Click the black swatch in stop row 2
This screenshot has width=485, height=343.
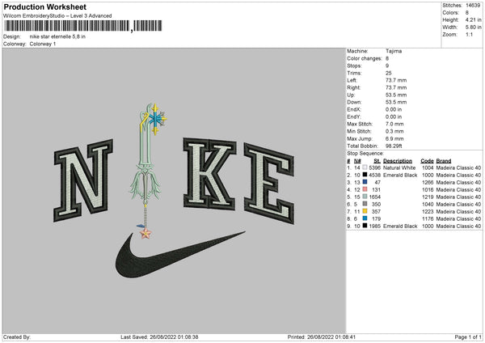[365, 175]
